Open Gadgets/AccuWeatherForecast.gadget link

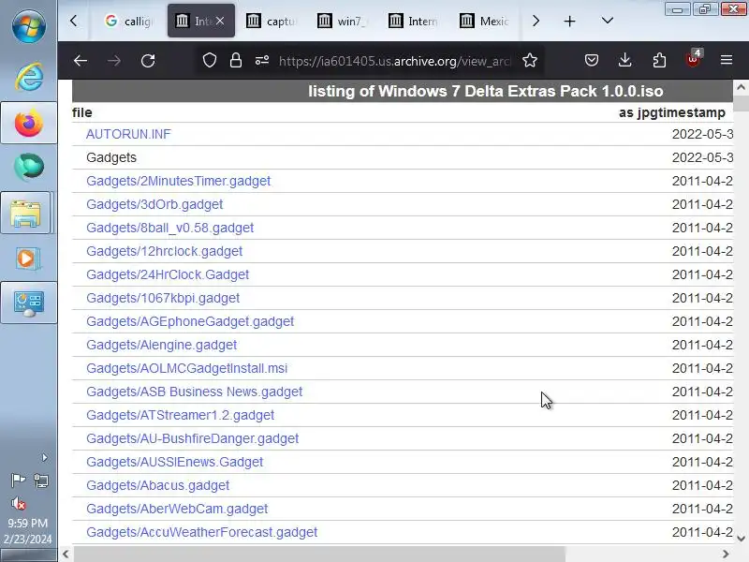(201, 532)
